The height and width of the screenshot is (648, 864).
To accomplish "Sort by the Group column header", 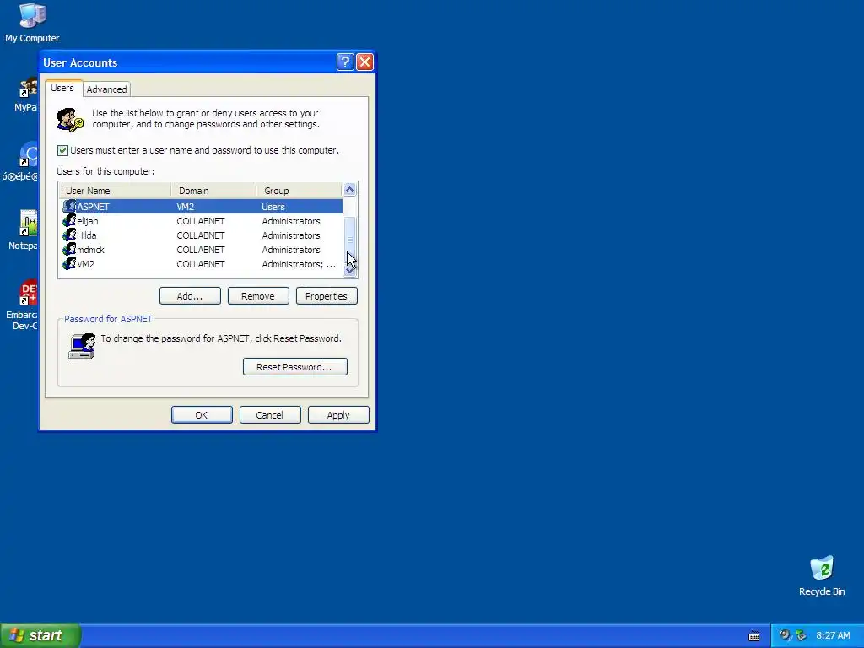I will pyautogui.click(x=299, y=191).
